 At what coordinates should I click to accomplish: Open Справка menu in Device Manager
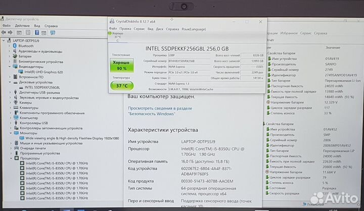pyautogui.click(x=51, y=26)
